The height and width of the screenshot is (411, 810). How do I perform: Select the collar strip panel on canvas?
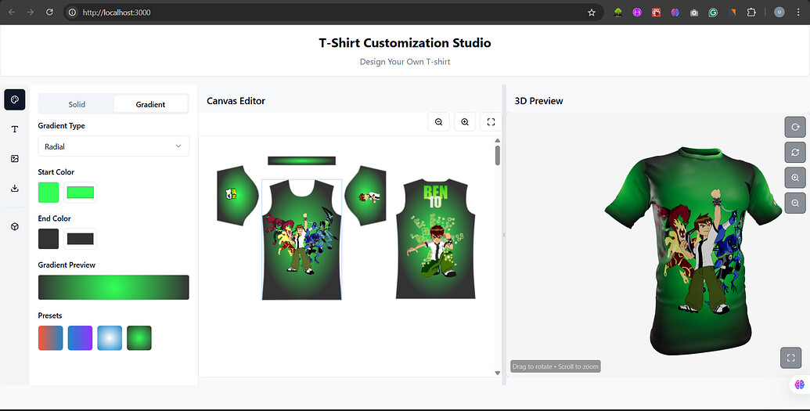pyautogui.click(x=301, y=160)
